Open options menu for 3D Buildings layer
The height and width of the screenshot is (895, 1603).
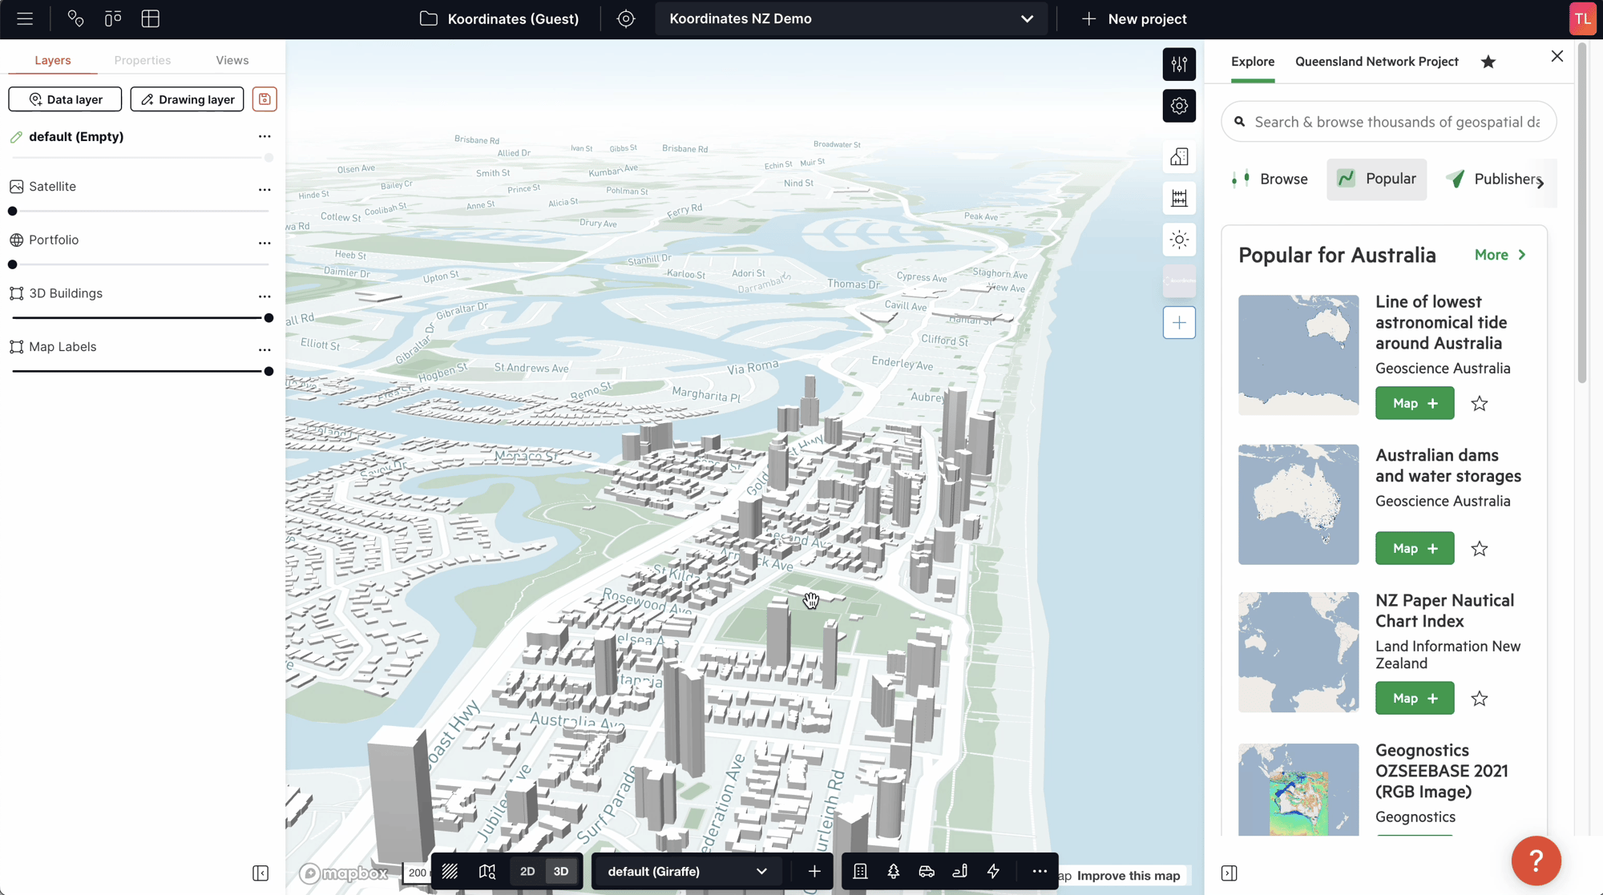(264, 296)
